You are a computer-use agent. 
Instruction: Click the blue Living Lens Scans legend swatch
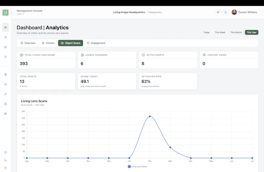pos(129,167)
